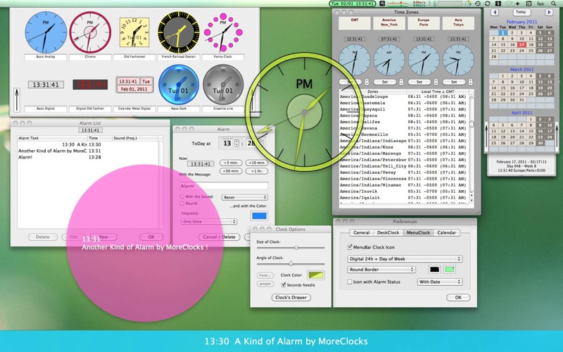The image size is (563, 352).
Task: Open the Clock's Drawer
Action: (x=291, y=297)
